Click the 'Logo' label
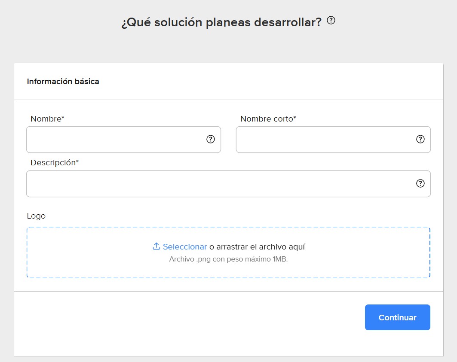 tap(36, 216)
